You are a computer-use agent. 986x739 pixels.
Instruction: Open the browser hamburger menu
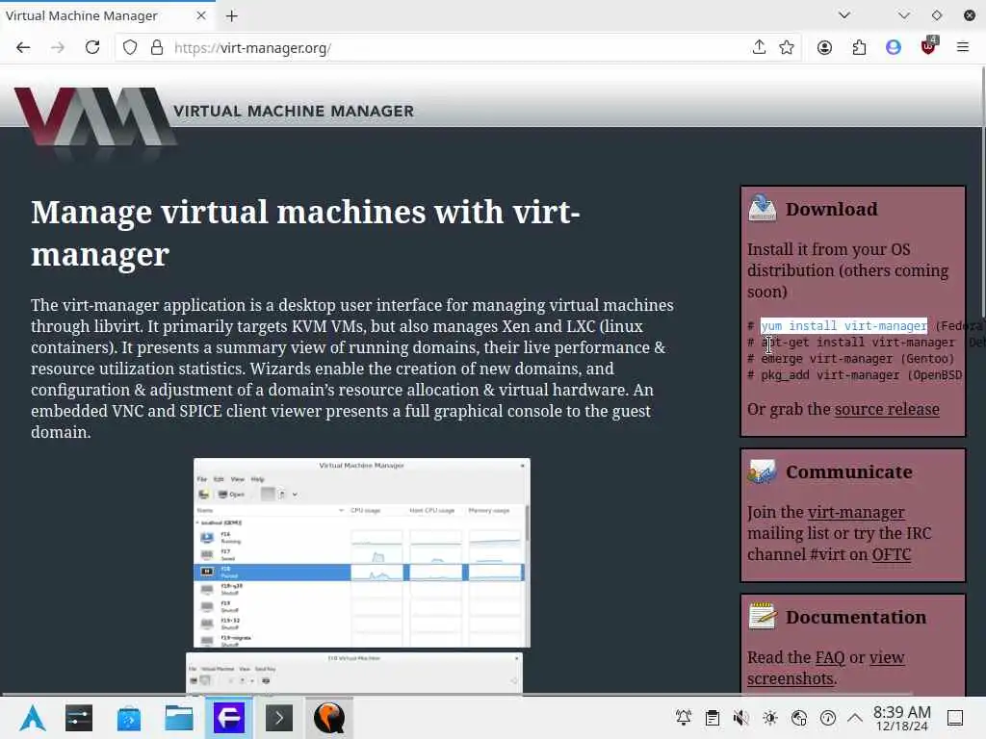[x=963, y=47]
